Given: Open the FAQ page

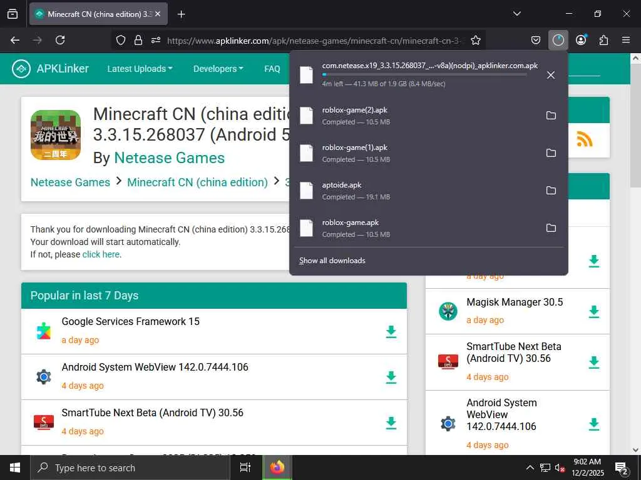Looking at the screenshot, I should pyautogui.click(x=272, y=69).
